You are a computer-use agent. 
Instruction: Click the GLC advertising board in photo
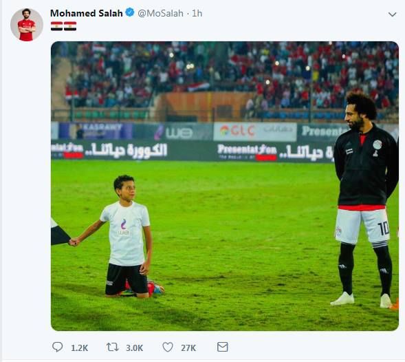point(254,131)
